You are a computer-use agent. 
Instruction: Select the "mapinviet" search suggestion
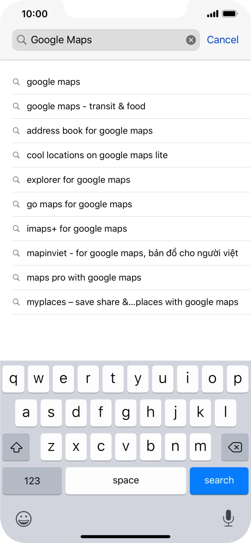132,253
